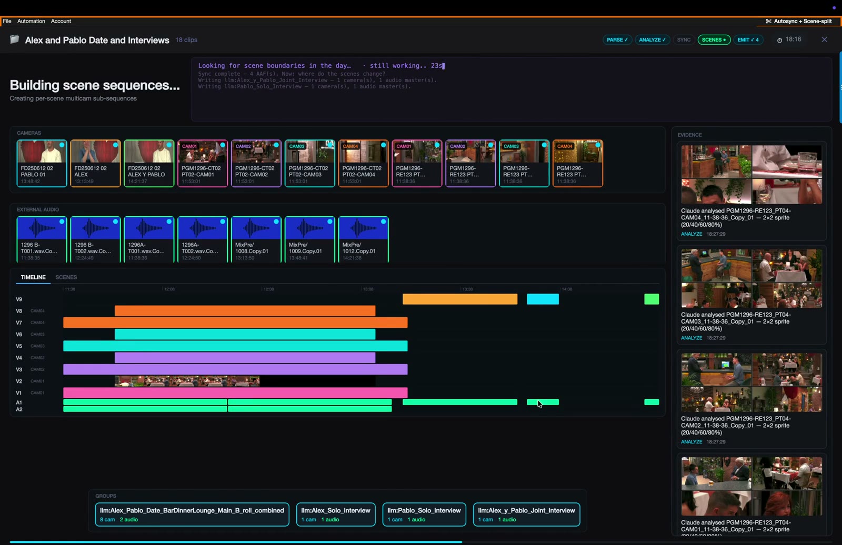Click the active SCENES stage pill
Image resolution: width=842 pixels, height=545 pixels.
(714, 40)
